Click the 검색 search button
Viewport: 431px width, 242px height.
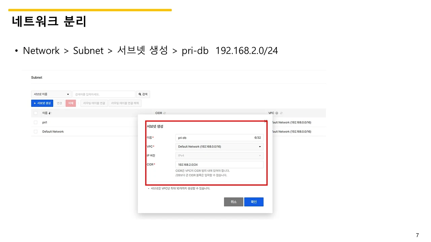(143, 94)
